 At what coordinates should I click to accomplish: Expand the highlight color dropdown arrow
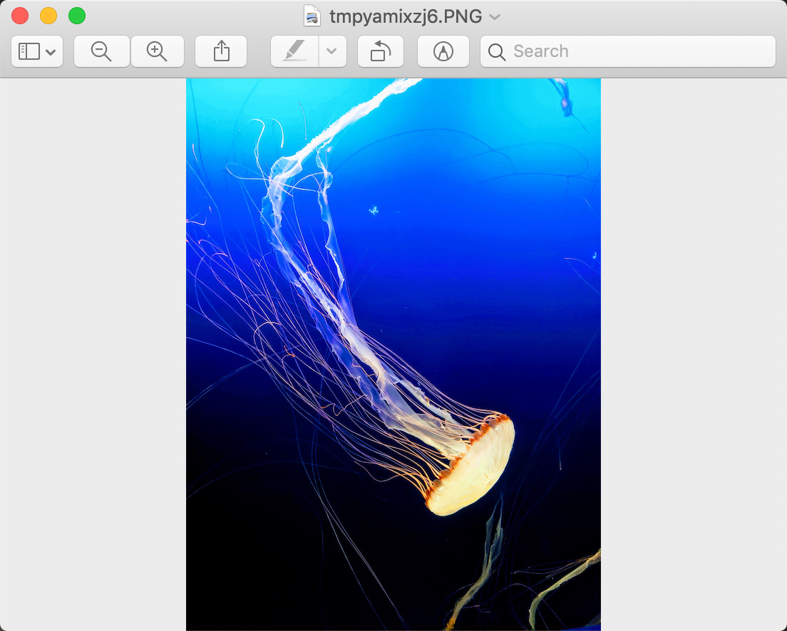(x=331, y=51)
